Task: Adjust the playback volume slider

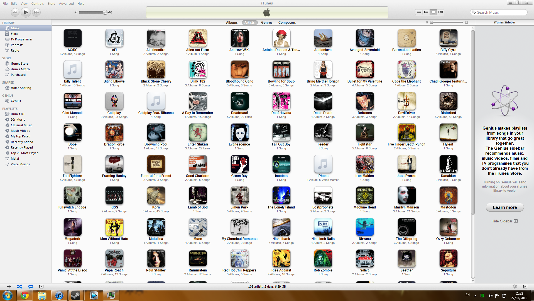Action: [93, 12]
